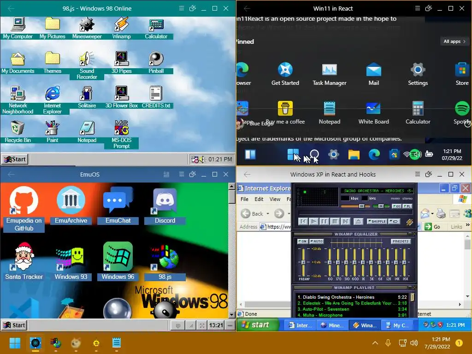Viewport: 472px width, 354px height.
Task: Click Back button in XP Internet Explorer
Action: tap(252, 214)
